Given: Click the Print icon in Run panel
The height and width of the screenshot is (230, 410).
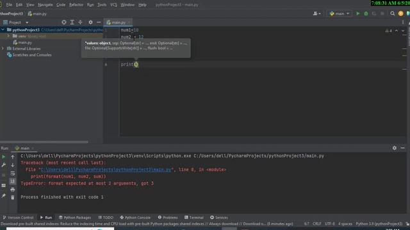Looking at the screenshot, I should coord(13,190).
